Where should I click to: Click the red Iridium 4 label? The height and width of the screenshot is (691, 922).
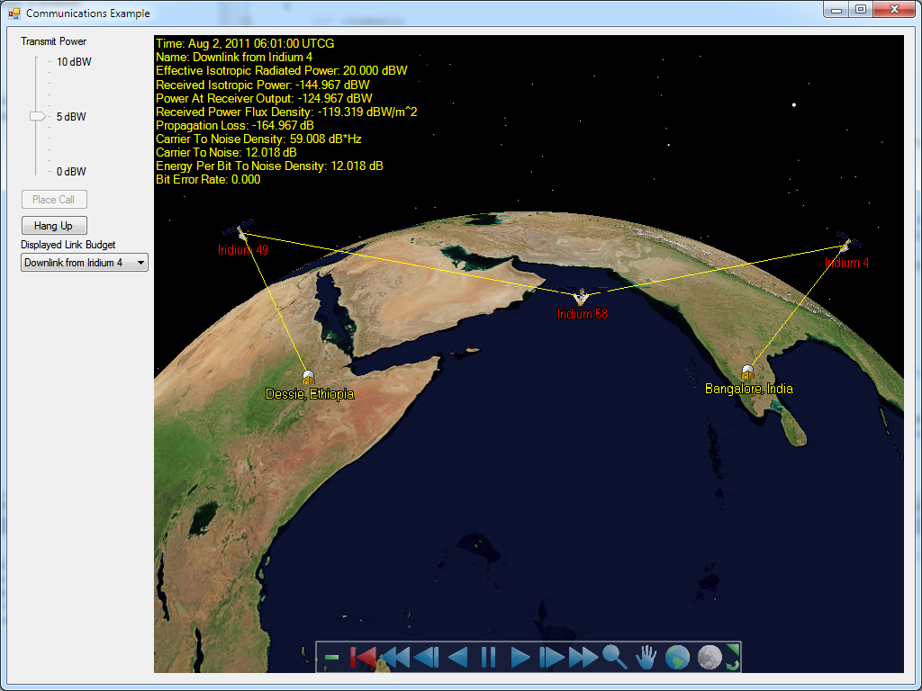point(846,263)
